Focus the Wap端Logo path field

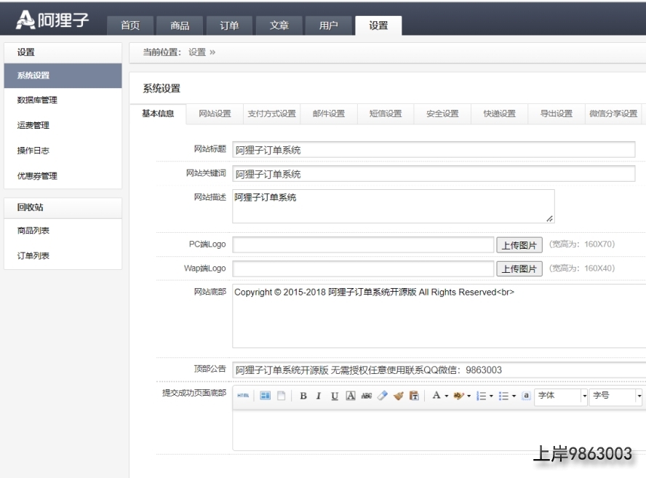point(363,268)
